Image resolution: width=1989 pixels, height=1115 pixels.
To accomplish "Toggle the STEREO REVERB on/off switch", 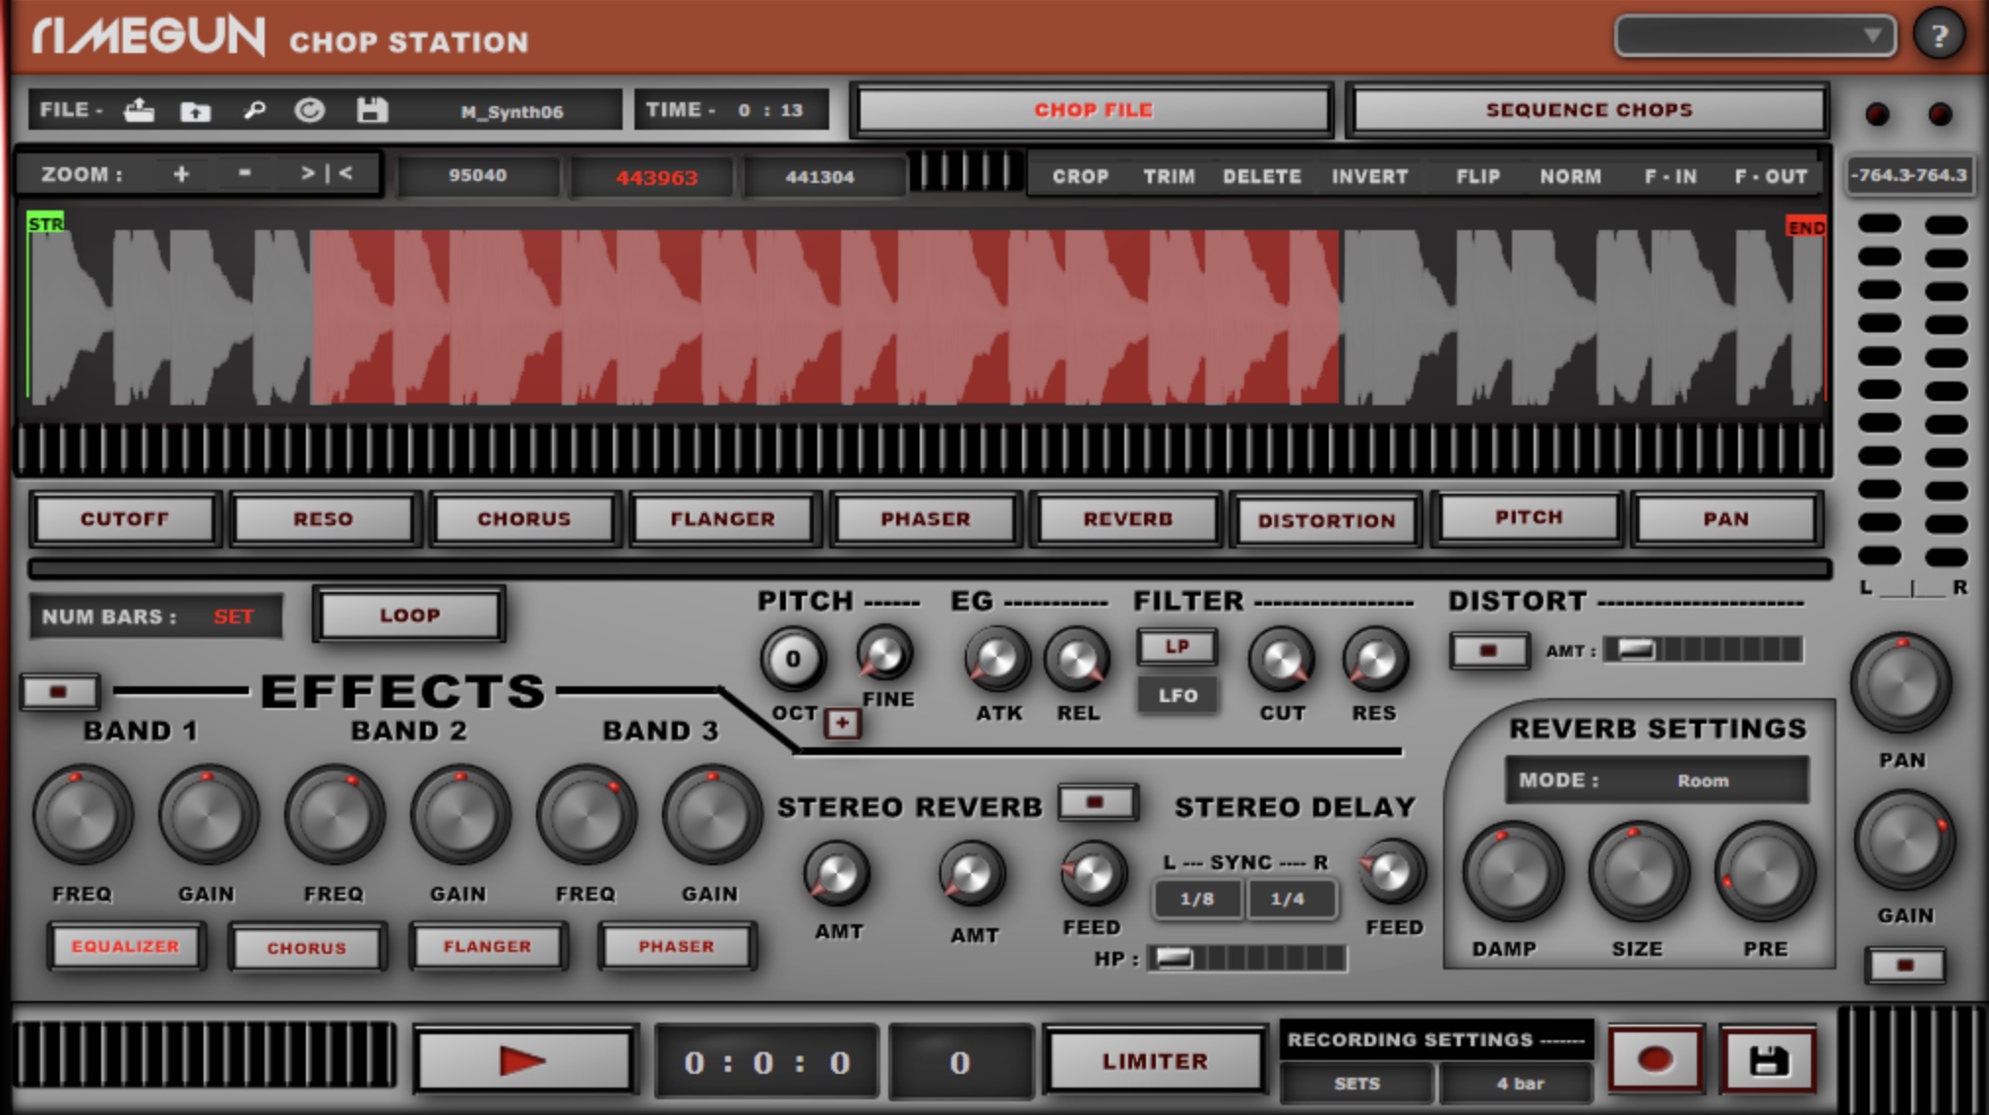I will [1097, 803].
